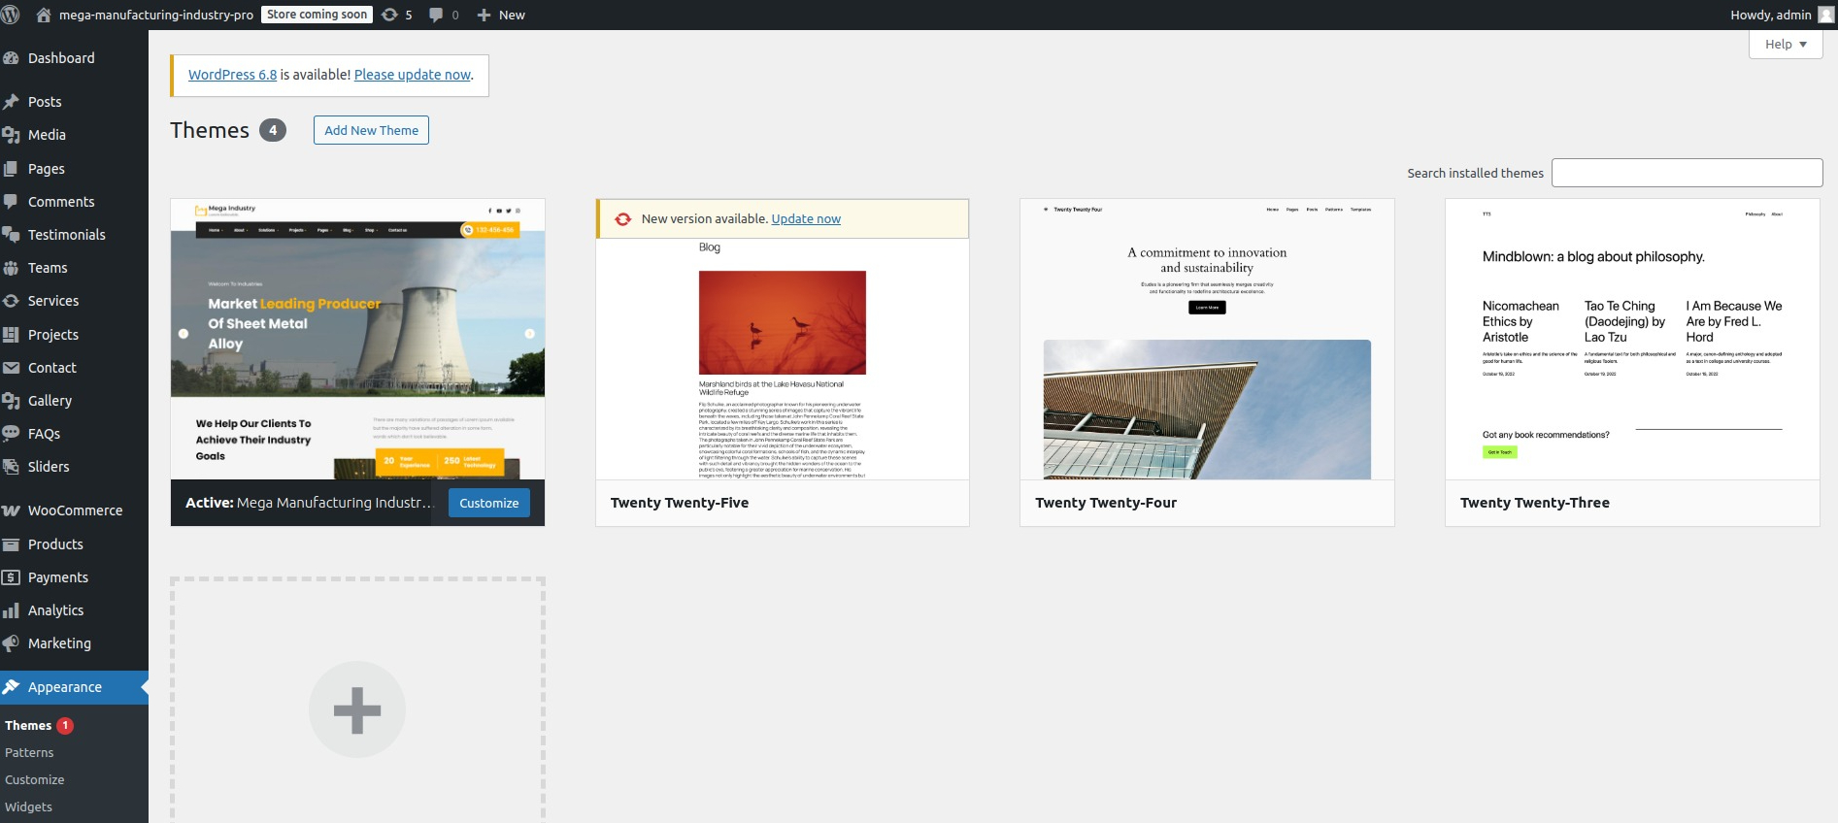Go to Widgets submenu item
This screenshot has width=1838, height=823.
[x=28, y=807]
